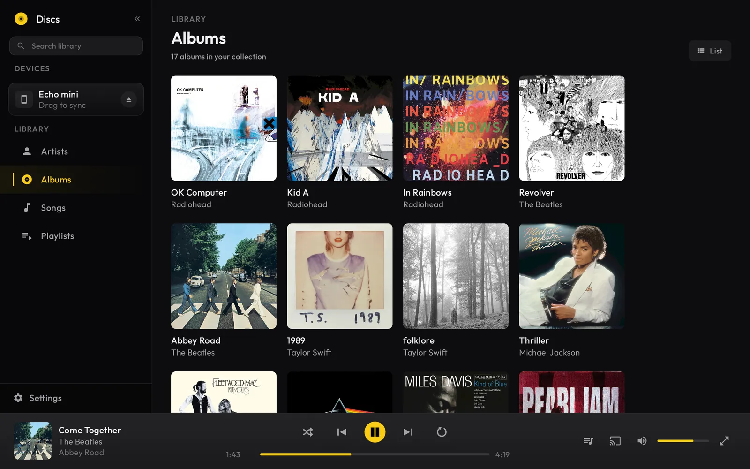Click the search magnifier icon
The image size is (750, 469).
(21, 46)
